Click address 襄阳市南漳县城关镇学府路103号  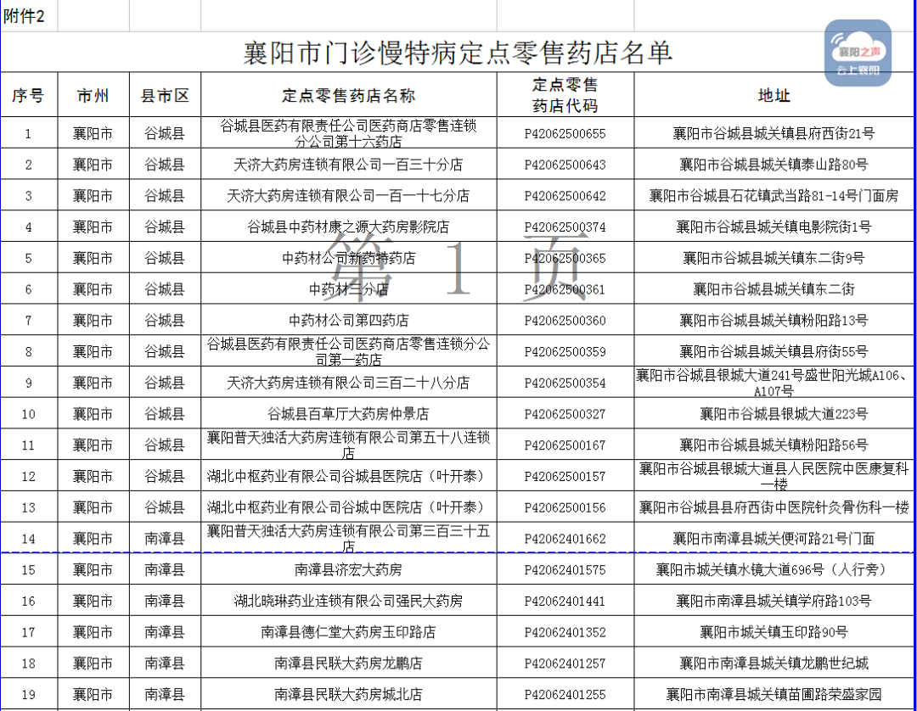tap(774, 602)
